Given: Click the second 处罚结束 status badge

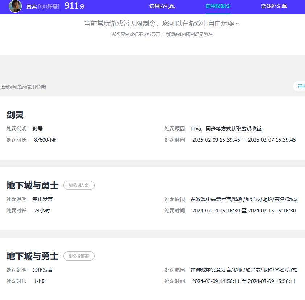Looking at the screenshot, I should pos(79,256).
